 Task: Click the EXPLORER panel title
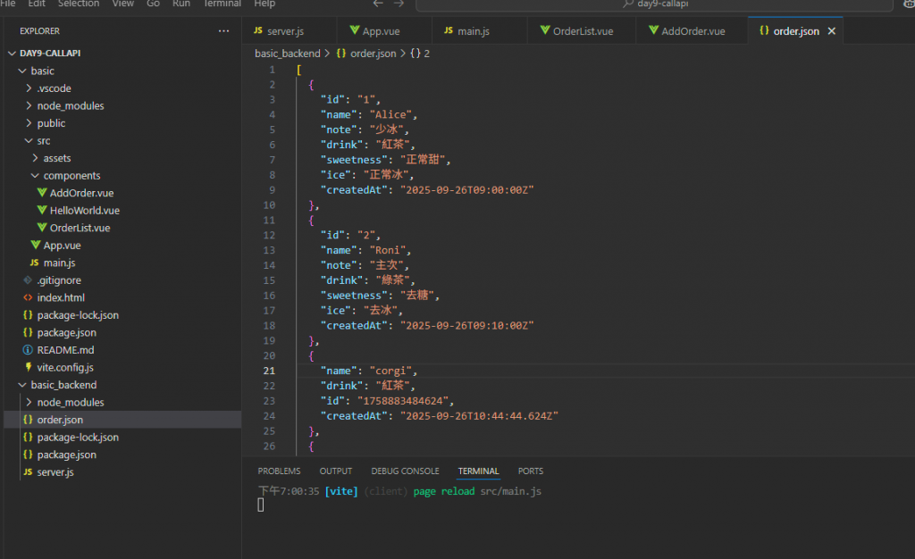[39, 31]
